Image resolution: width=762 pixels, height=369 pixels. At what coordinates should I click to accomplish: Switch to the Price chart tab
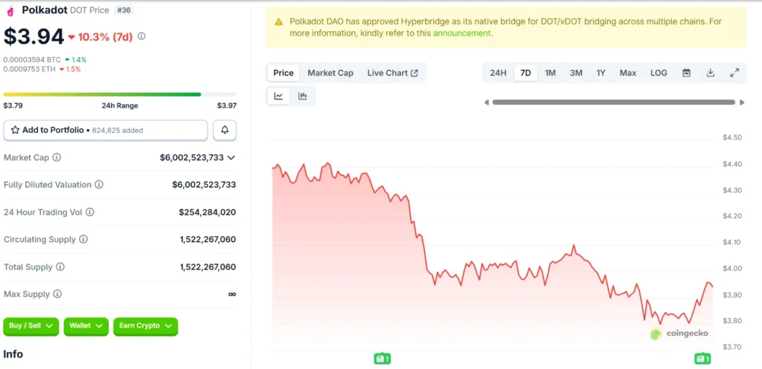pyautogui.click(x=284, y=73)
